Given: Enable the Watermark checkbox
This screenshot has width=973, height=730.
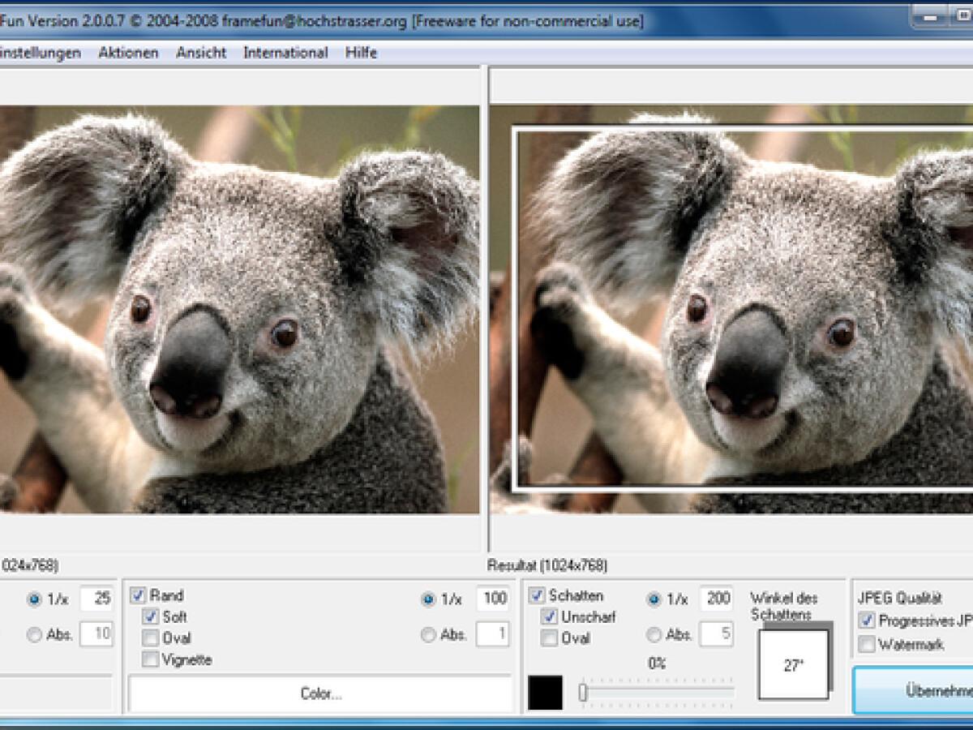Looking at the screenshot, I should click(867, 645).
